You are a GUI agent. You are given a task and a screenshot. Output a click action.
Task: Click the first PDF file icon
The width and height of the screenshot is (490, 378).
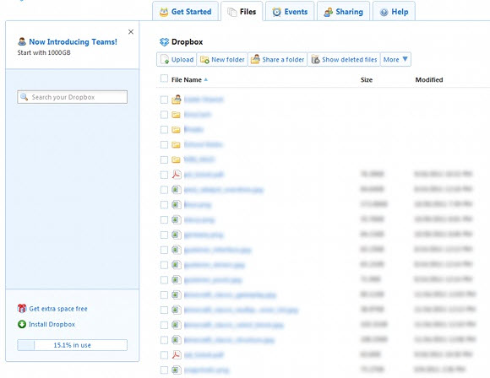[x=177, y=174]
